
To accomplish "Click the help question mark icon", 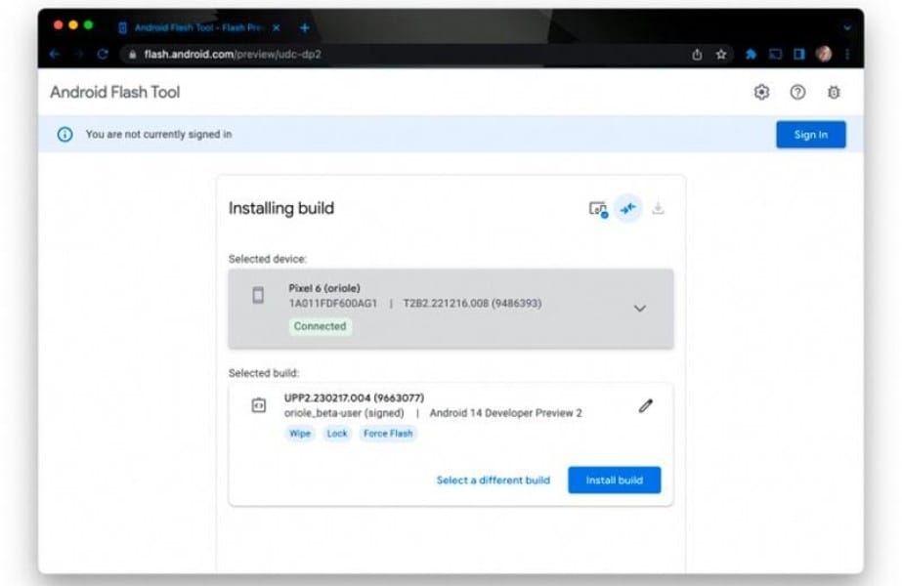I will [x=797, y=93].
